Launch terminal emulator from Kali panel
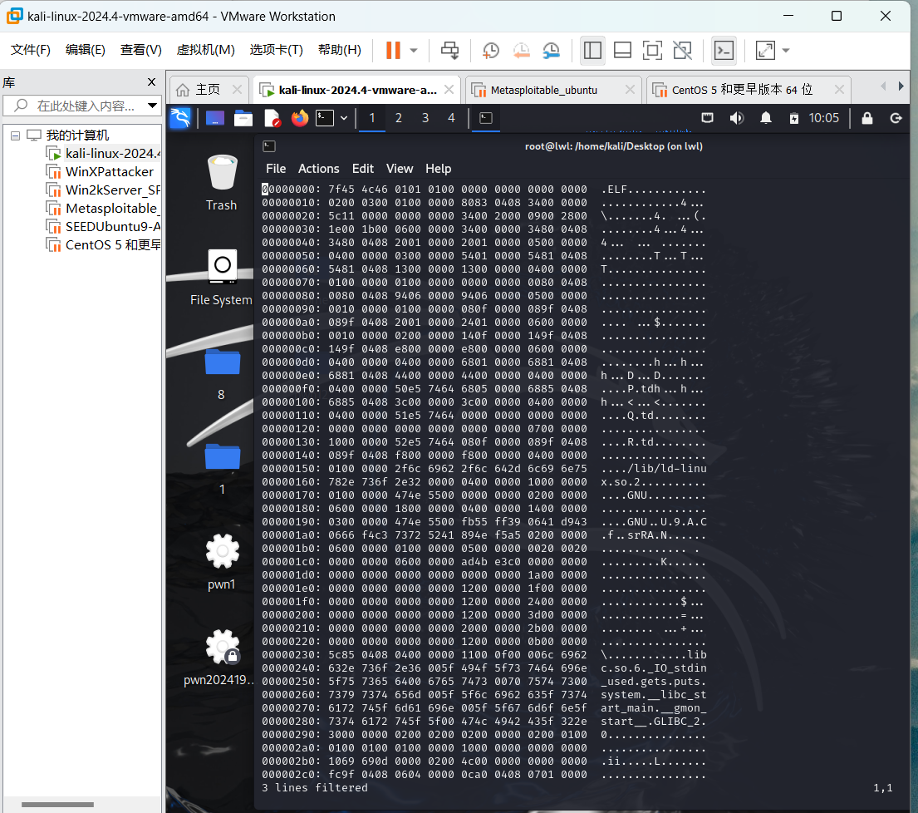 tap(325, 118)
